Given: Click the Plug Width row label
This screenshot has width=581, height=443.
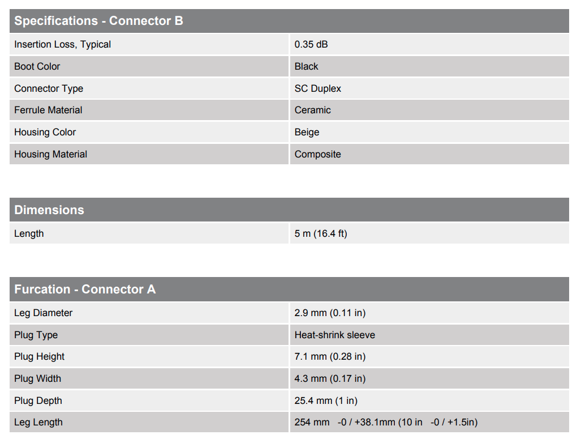Looking at the screenshot, I should pyautogui.click(x=37, y=378).
